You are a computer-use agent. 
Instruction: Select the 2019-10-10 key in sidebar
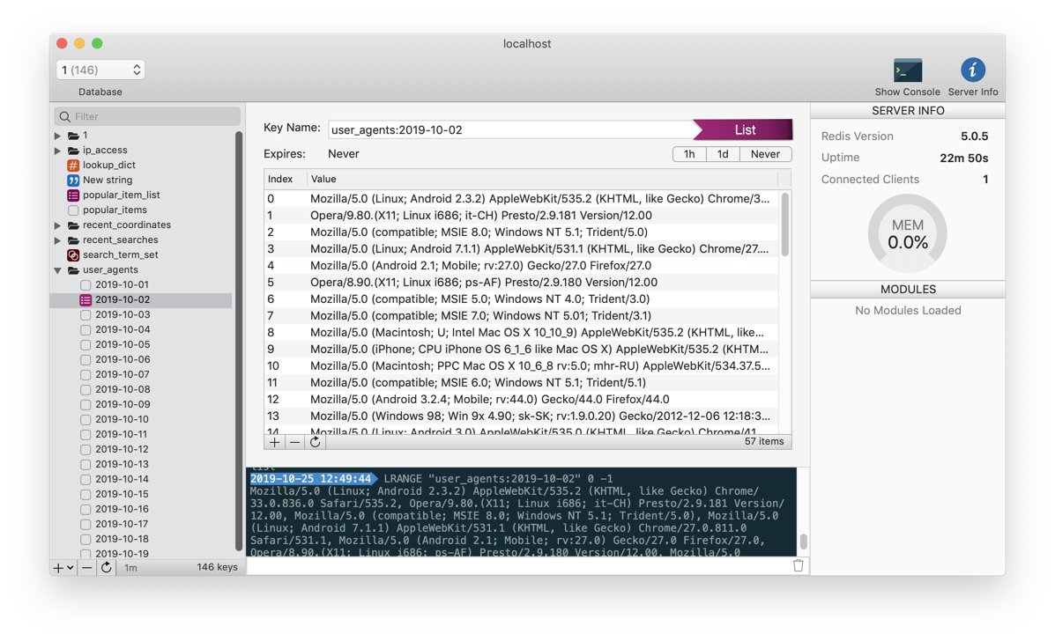122,419
